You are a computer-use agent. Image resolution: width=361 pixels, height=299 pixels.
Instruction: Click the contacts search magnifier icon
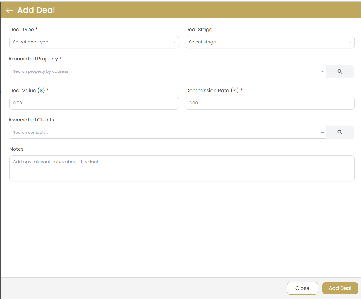340,132
